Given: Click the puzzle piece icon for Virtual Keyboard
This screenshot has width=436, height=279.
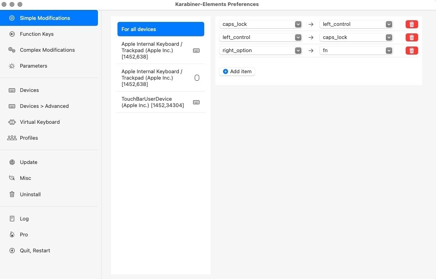Looking at the screenshot, I should click(x=12, y=122).
